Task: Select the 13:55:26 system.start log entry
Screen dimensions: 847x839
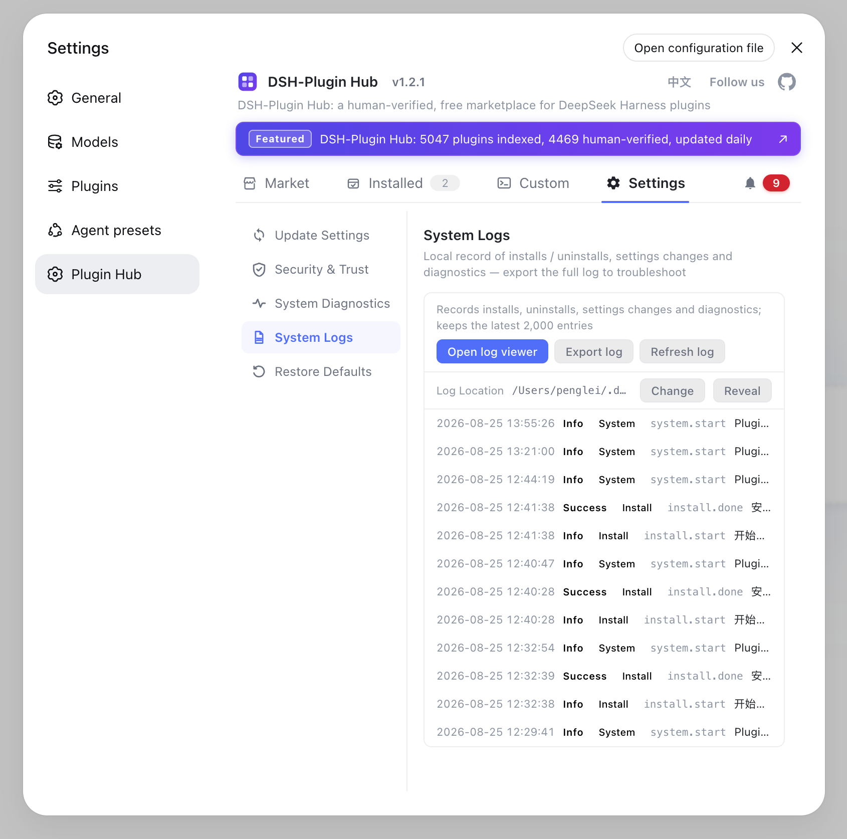Action: (x=603, y=424)
